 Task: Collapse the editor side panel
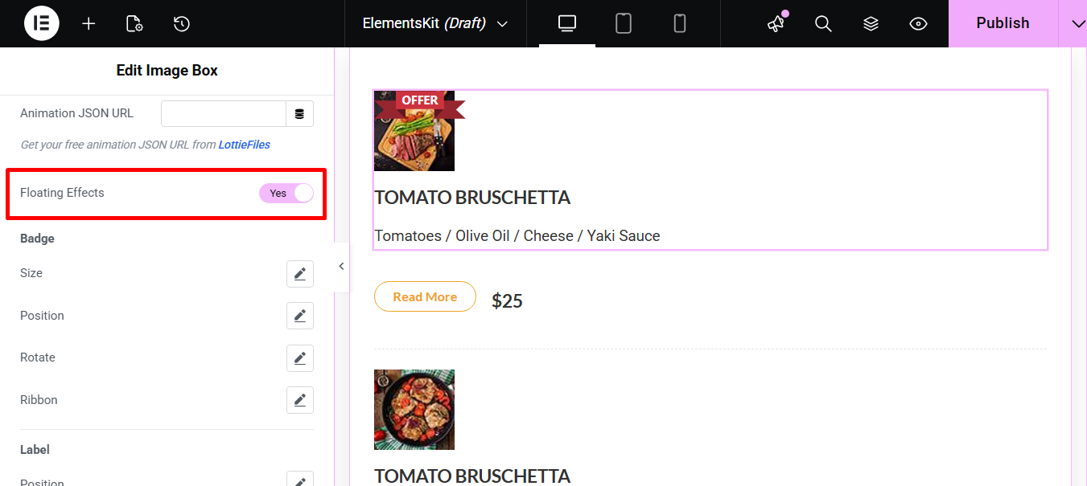[341, 267]
